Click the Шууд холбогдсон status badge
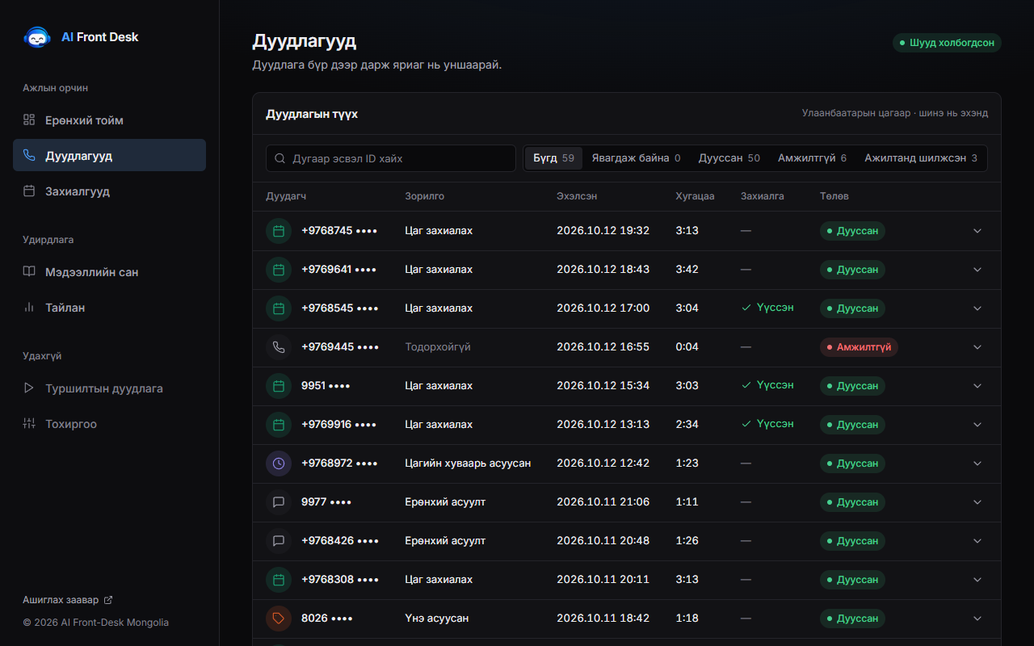Screen dimensions: 1034x646 (x=947, y=43)
